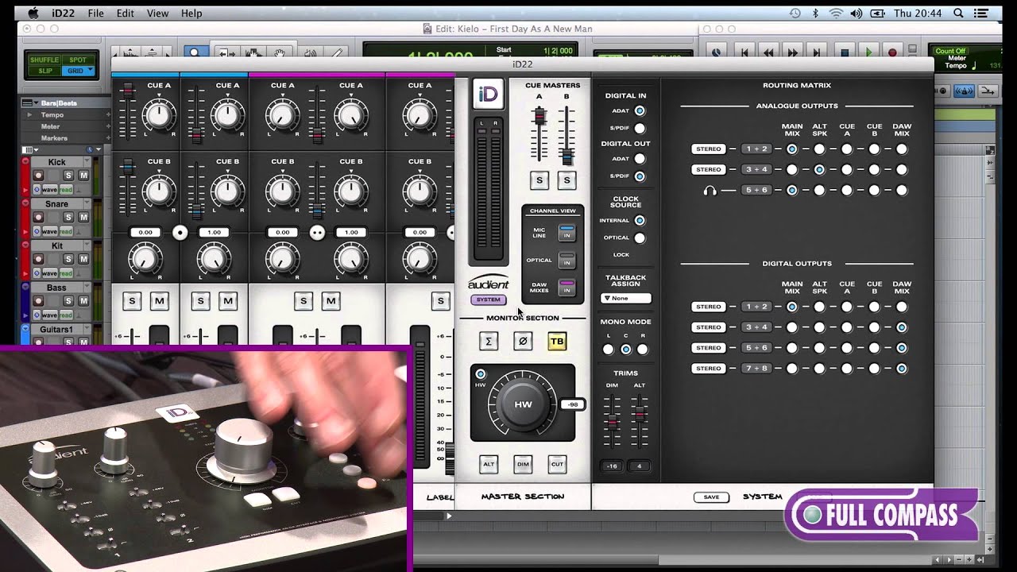This screenshot has width=1017, height=572.
Task: Click the ALT speaker button
Action: coord(489,464)
